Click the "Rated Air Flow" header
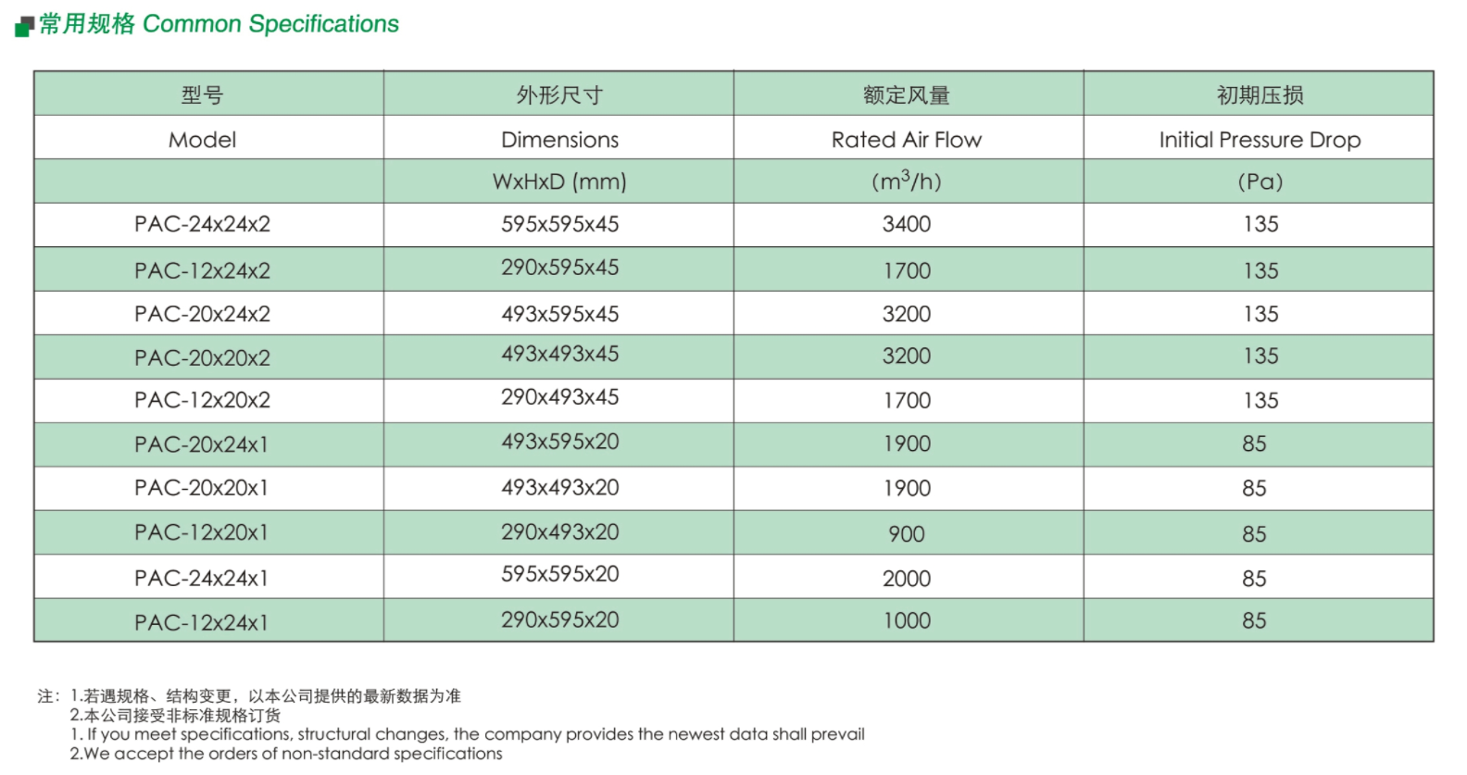Screen dimensions: 1467x775 [x=906, y=140]
